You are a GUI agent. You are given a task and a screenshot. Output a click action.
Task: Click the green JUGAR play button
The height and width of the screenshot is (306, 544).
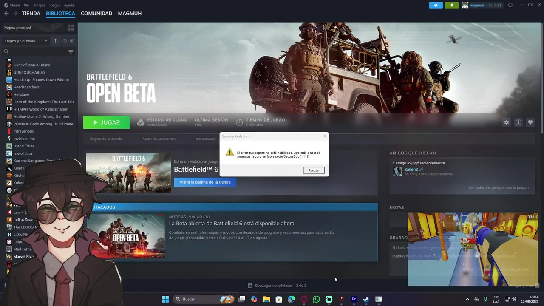[x=107, y=122]
